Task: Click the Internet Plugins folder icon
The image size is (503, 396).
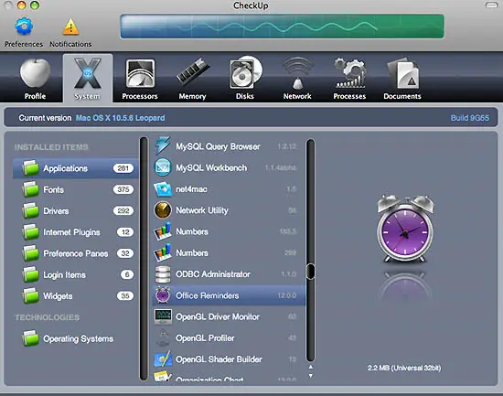Action: coord(31,232)
